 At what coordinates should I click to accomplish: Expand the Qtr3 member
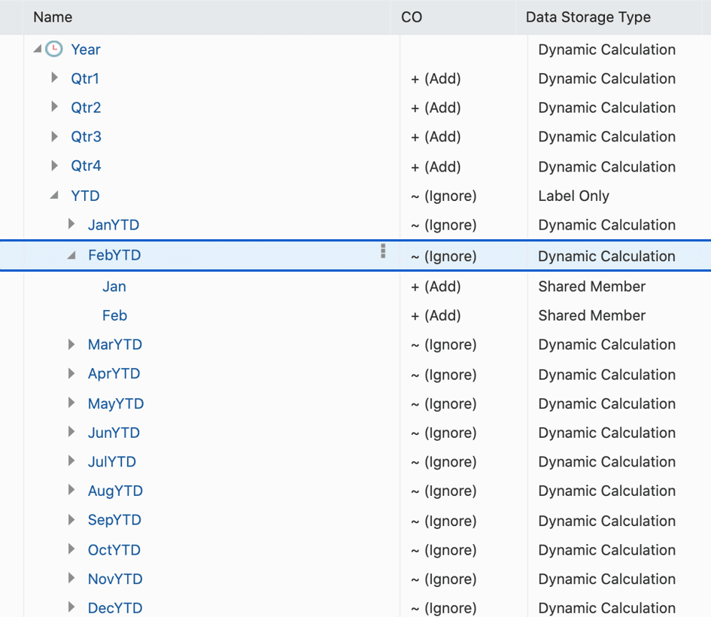tap(53, 136)
